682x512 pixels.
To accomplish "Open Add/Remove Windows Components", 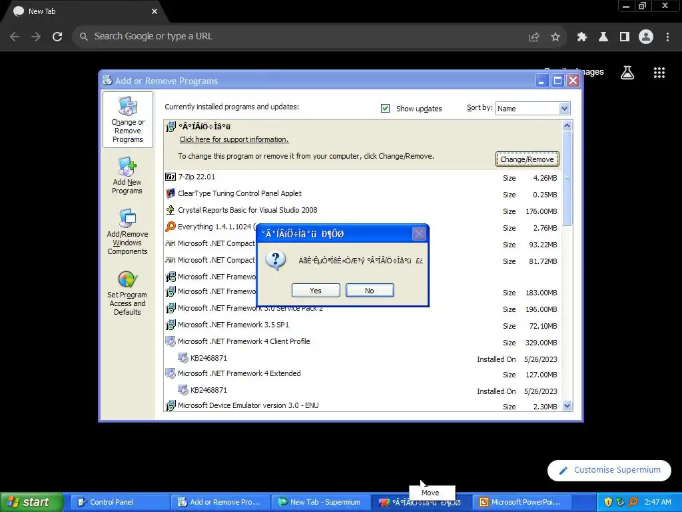I will point(127,231).
